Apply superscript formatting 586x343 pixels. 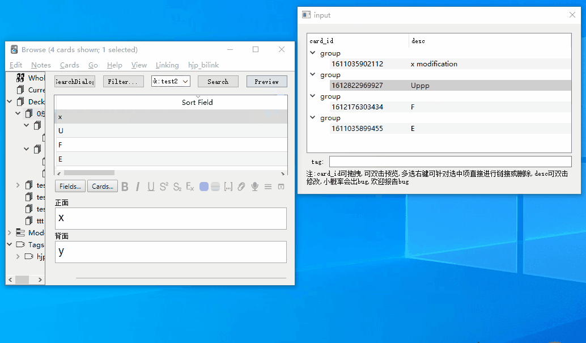164,187
